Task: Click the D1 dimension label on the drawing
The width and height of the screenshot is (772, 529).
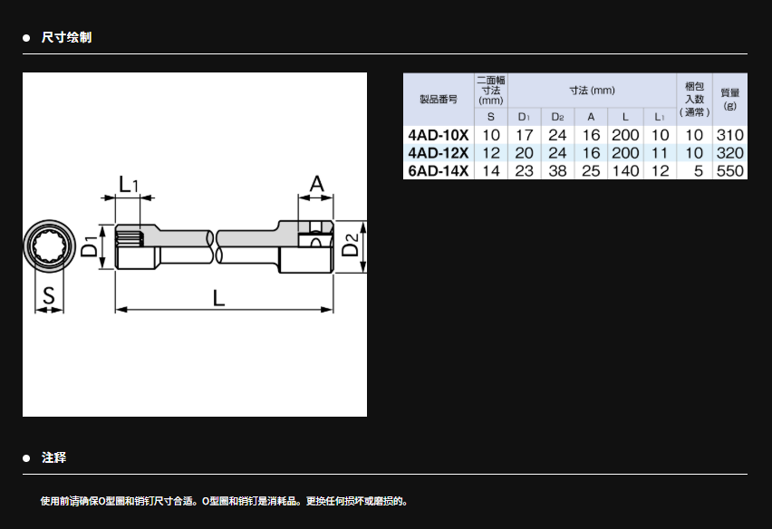Action: coord(90,246)
